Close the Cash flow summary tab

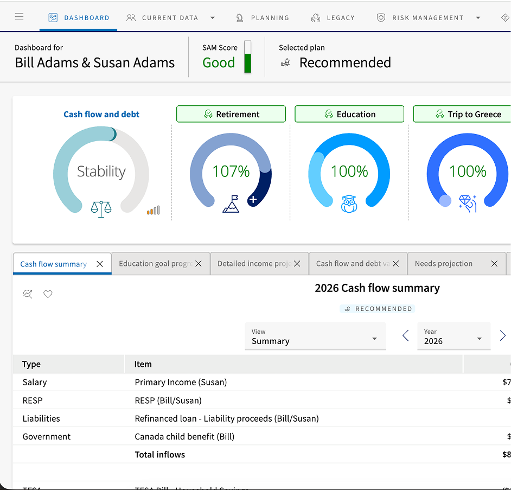[x=100, y=264]
